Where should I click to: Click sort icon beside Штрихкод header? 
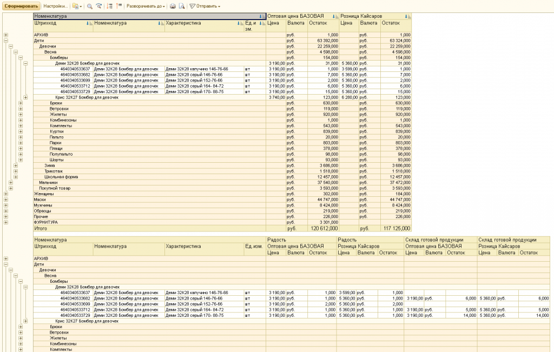point(89,23)
